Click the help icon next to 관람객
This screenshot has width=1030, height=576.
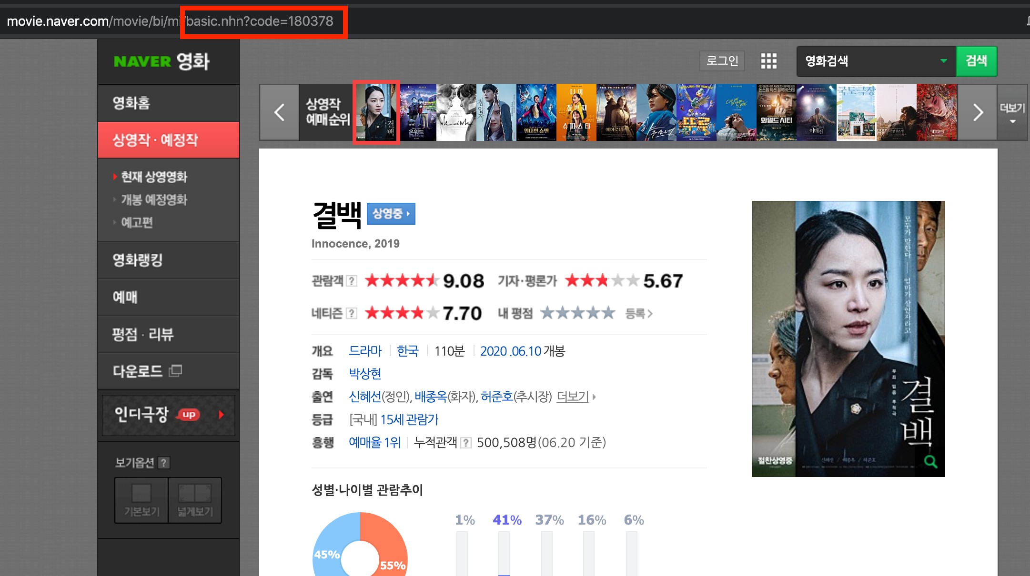tap(352, 281)
